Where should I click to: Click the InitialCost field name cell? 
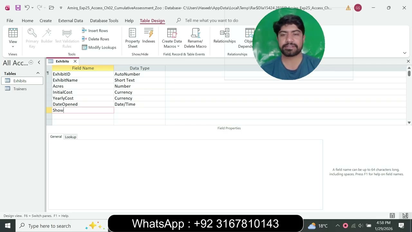pyautogui.click(x=83, y=92)
